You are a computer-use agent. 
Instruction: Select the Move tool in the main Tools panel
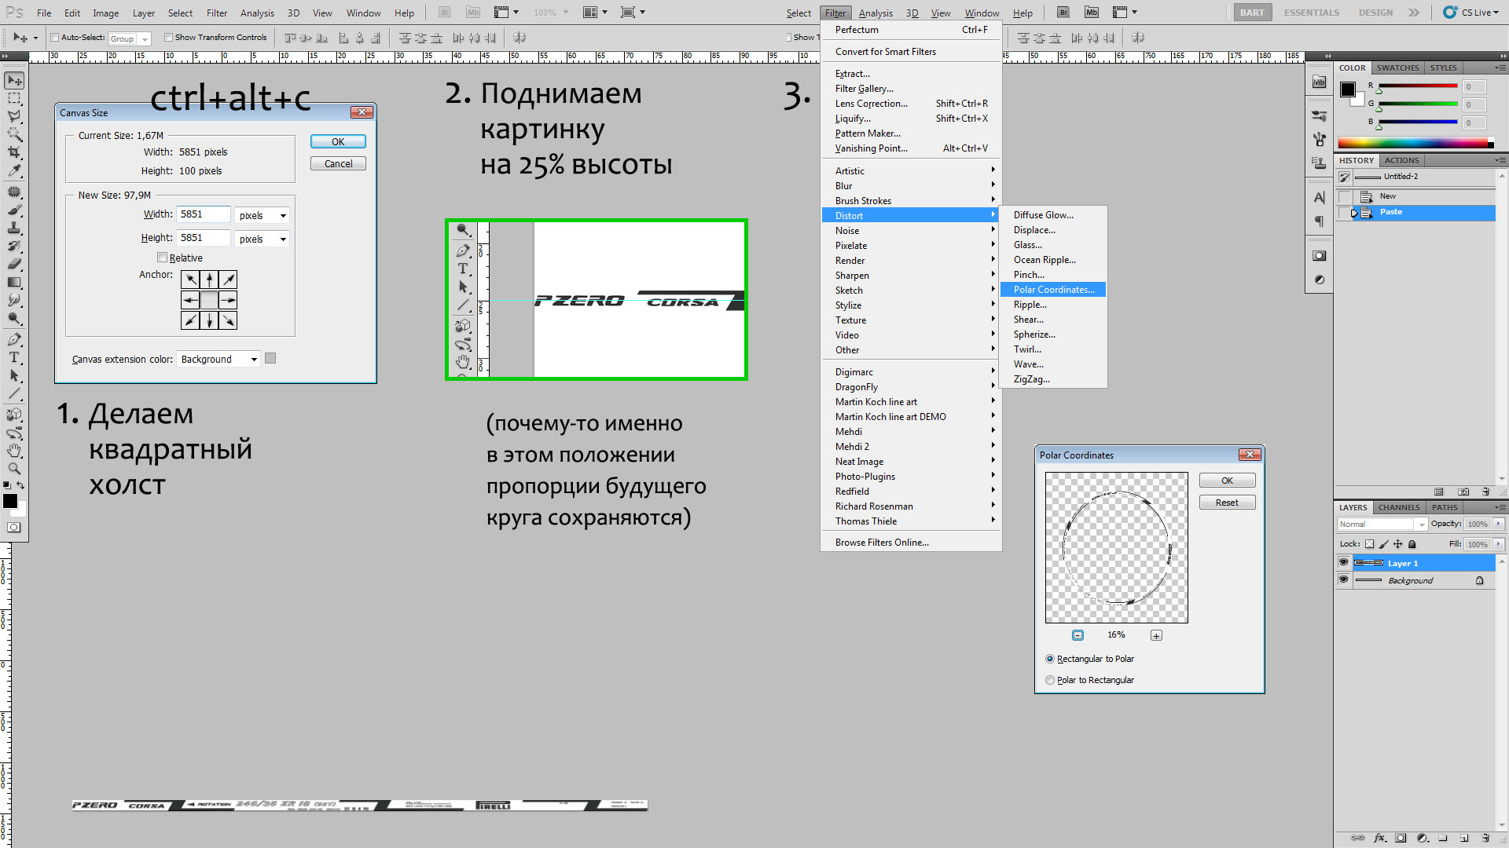click(14, 81)
